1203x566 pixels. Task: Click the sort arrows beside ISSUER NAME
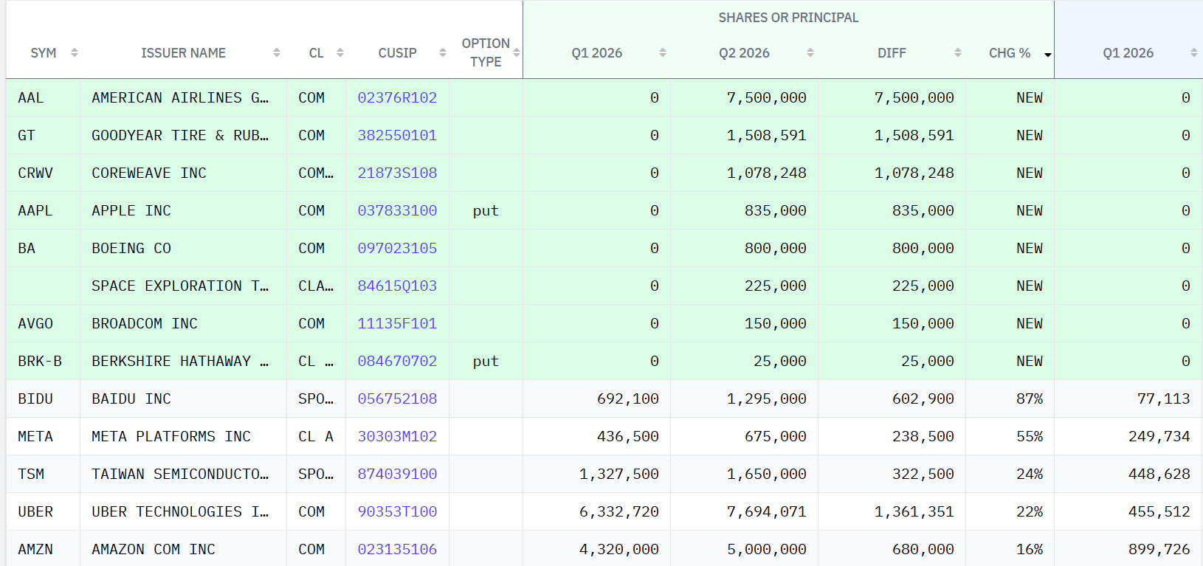pyautogui.click(x=277, y=53)
